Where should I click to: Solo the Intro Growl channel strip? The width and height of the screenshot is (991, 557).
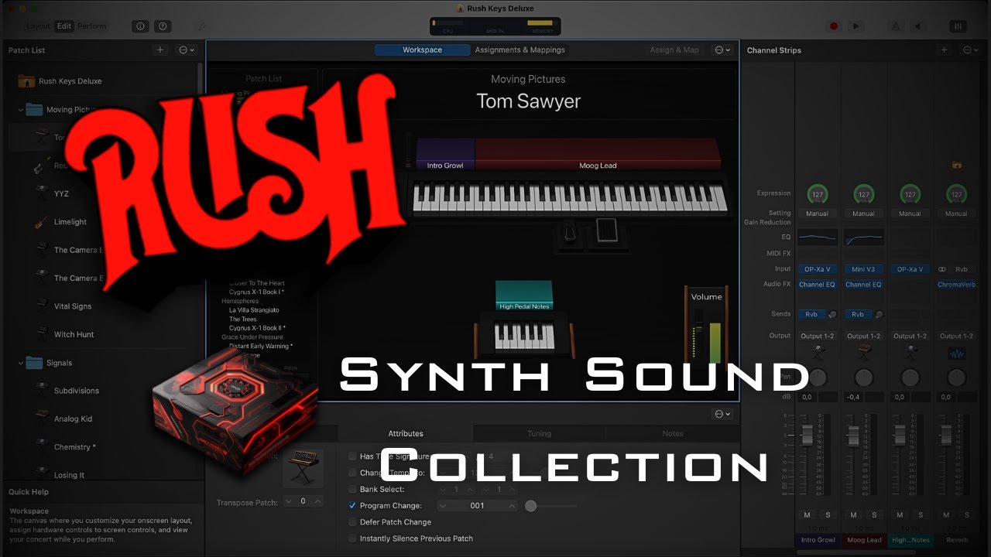click(x=828, y=514)
